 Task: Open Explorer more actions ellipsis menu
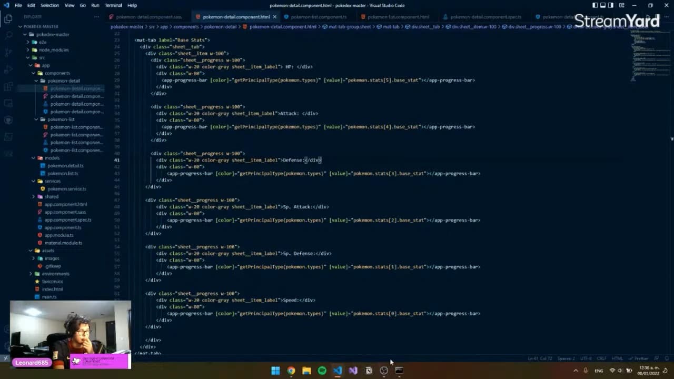coord(96,17)
